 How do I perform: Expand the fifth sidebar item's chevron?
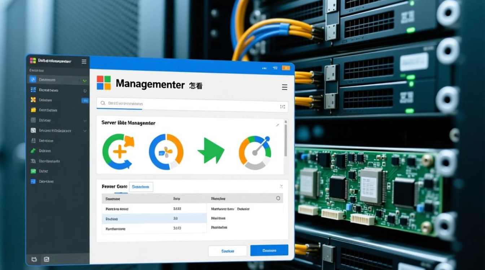(x=85, y=121)
